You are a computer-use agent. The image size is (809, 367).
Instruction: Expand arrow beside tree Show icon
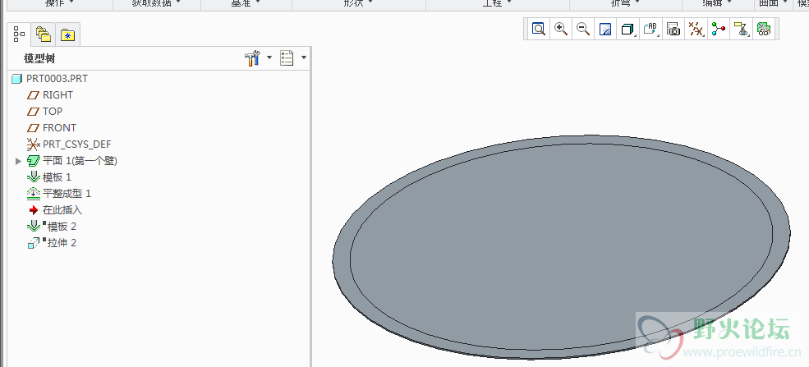[x=304, y=57]
